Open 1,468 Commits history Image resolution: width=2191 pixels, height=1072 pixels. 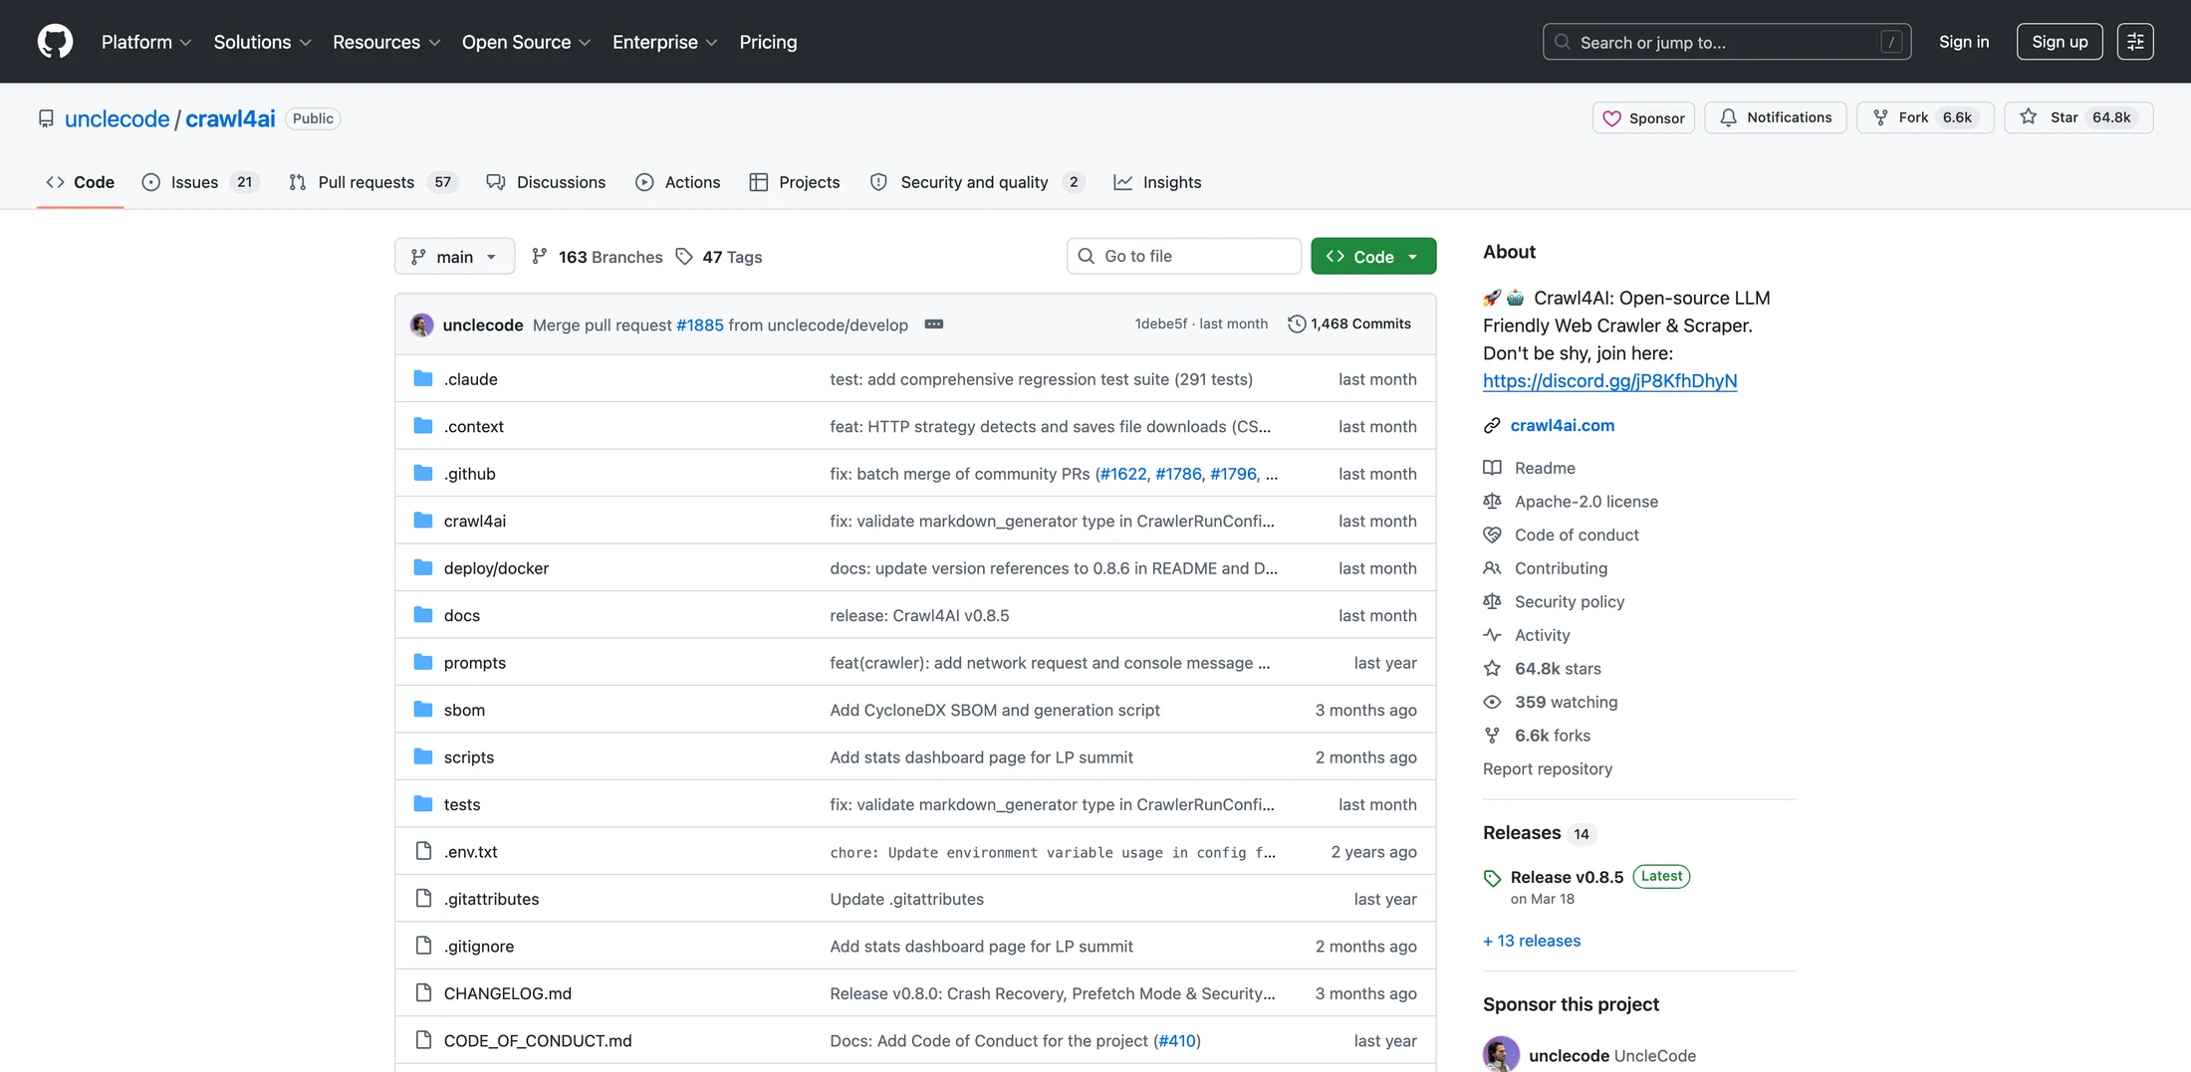pos(1349,323)
